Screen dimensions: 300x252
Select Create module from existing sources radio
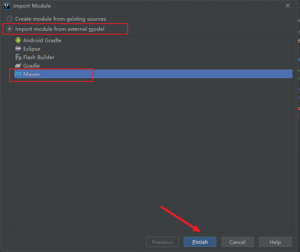9,19
